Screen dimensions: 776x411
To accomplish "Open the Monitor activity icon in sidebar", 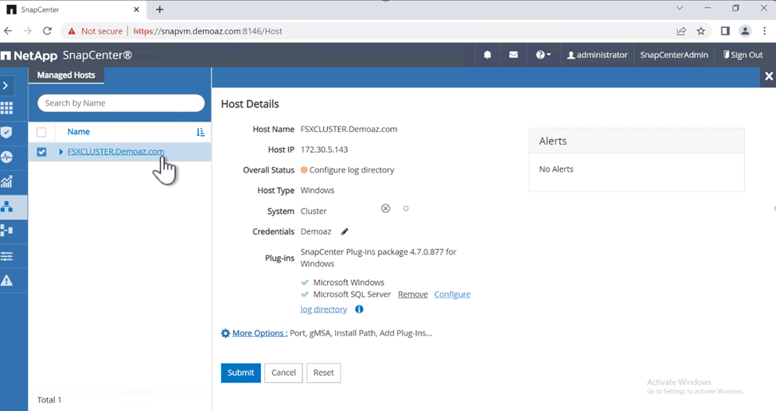I will tap(7, 157).
